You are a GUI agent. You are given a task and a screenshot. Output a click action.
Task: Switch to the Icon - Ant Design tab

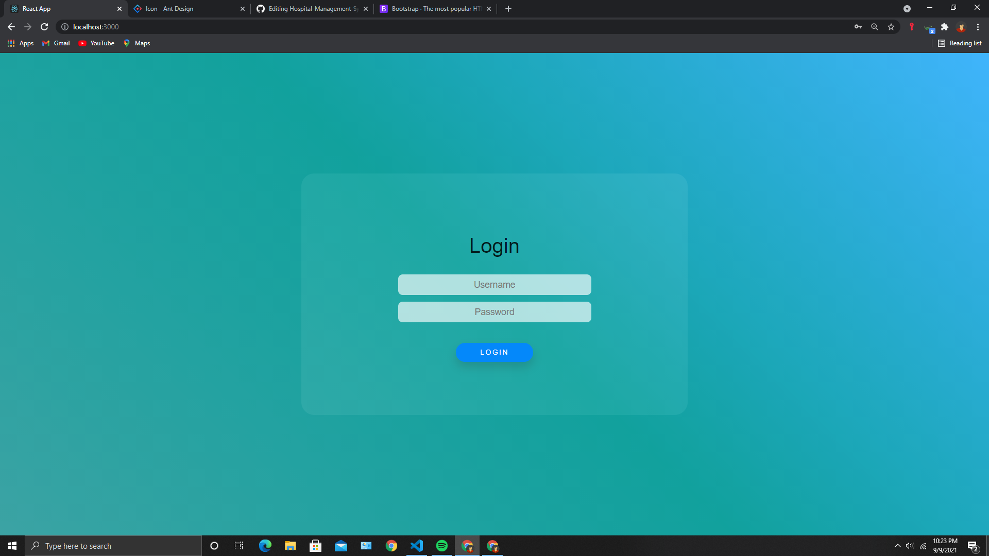coord(180,8)
